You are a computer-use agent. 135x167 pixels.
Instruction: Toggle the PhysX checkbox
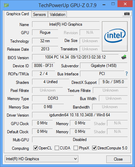(x=76, y=148)
